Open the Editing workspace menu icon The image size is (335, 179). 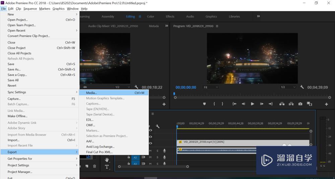pos(140,16)
